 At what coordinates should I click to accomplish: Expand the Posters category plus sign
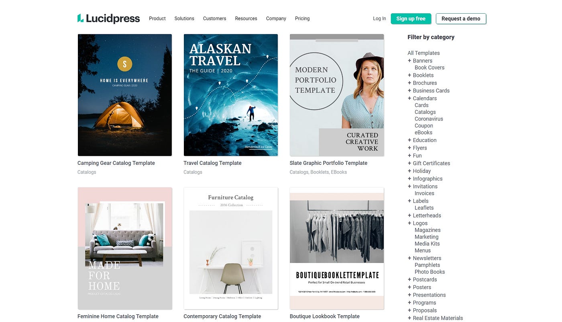(x=409, y=287)
